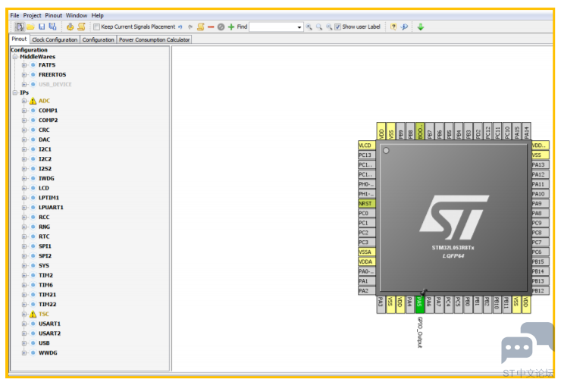Expand the ADC tree node
The width and height of the screenshot is (561, 385).
(24, 101)
